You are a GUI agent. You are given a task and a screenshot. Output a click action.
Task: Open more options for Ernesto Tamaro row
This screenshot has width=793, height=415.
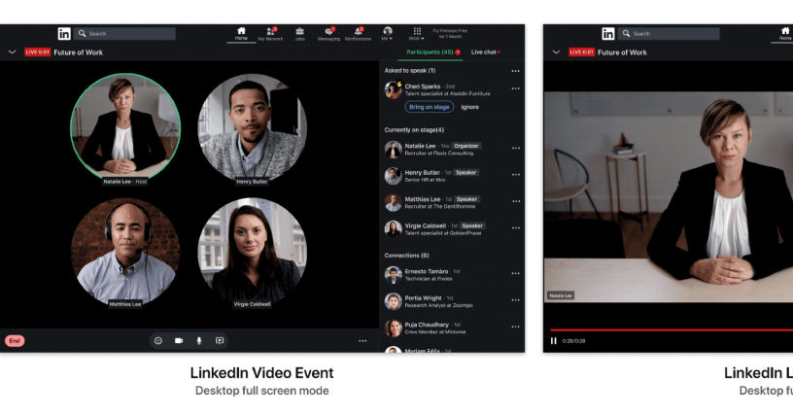tap(515, 273)
